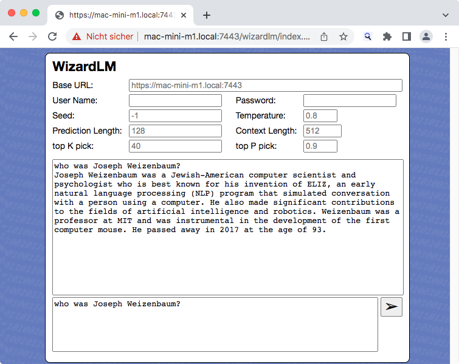
Task: Click the yellow minimize window button
Action: point(24,13)
